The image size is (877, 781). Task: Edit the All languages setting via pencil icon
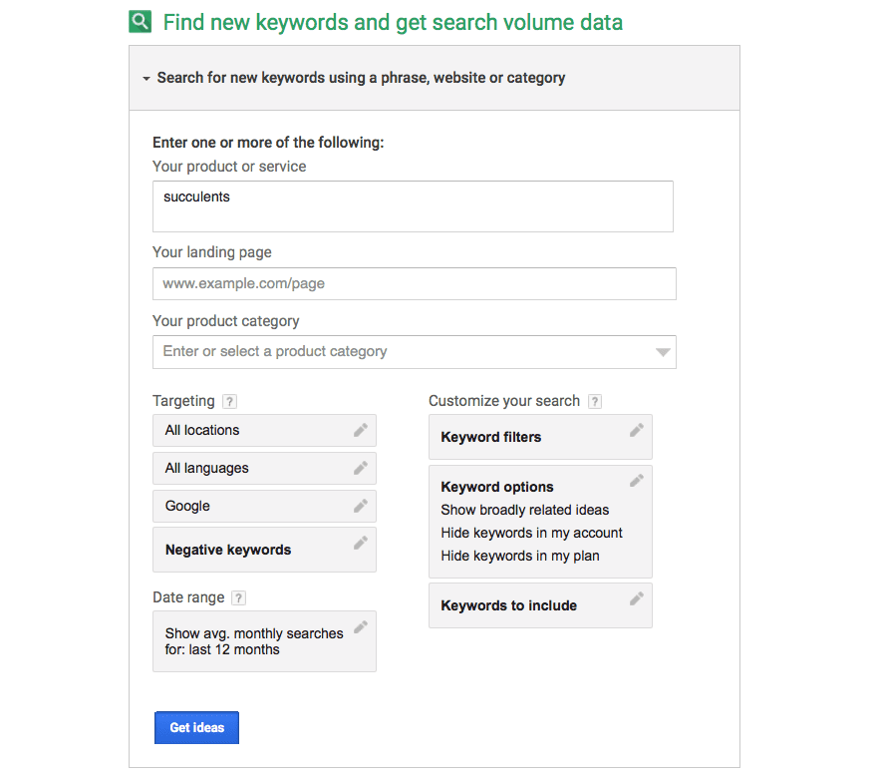click(x=362, y=468)
